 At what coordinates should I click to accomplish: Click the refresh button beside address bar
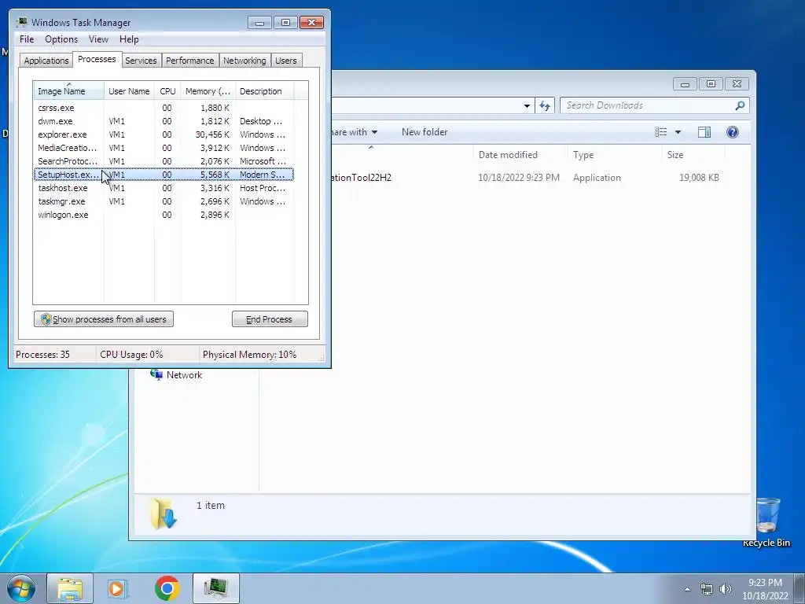(x=545, y=106)
